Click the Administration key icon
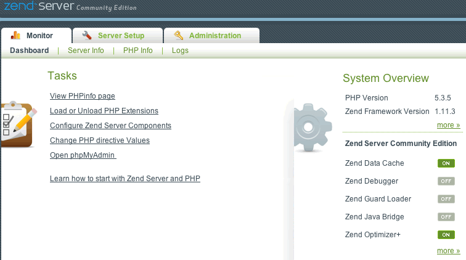Screen dimensions: 466x260 point(178,35)
